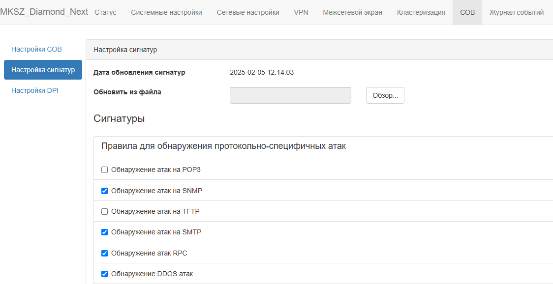Toggle DDOS attack detection checkbox
The image size is (553, 284).
104,274
